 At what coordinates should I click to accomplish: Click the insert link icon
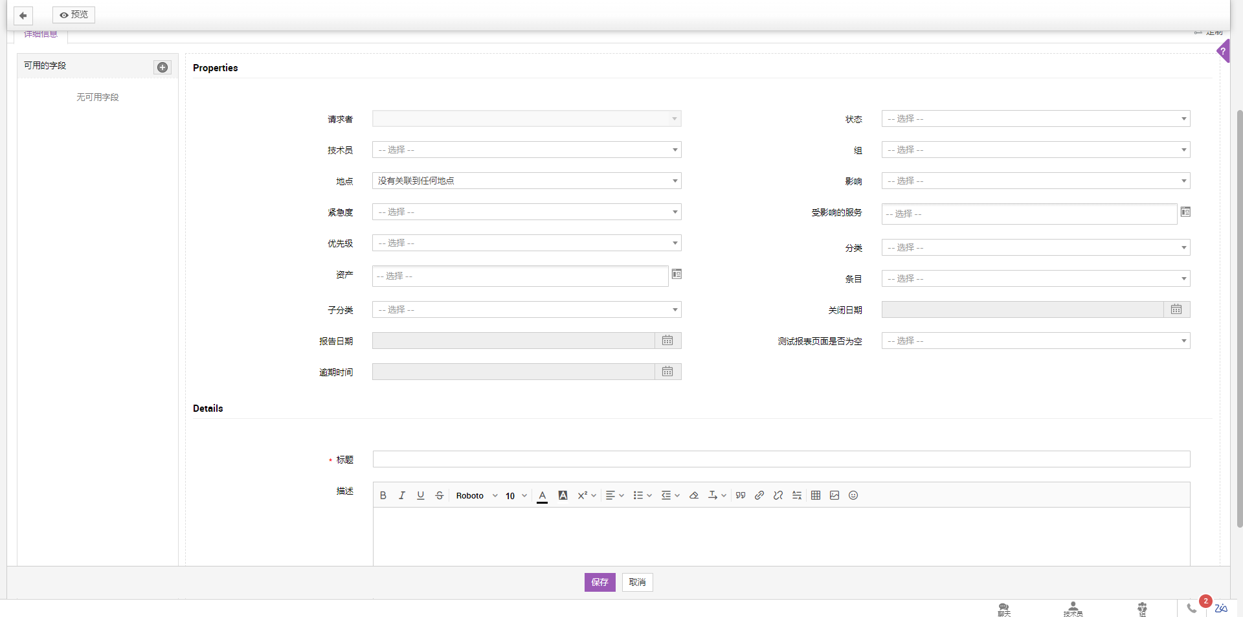click(759, 495)
